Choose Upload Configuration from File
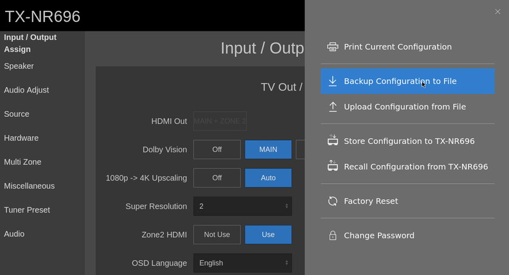This screenshot has width=509, height=275. click(x=407, y=107)
